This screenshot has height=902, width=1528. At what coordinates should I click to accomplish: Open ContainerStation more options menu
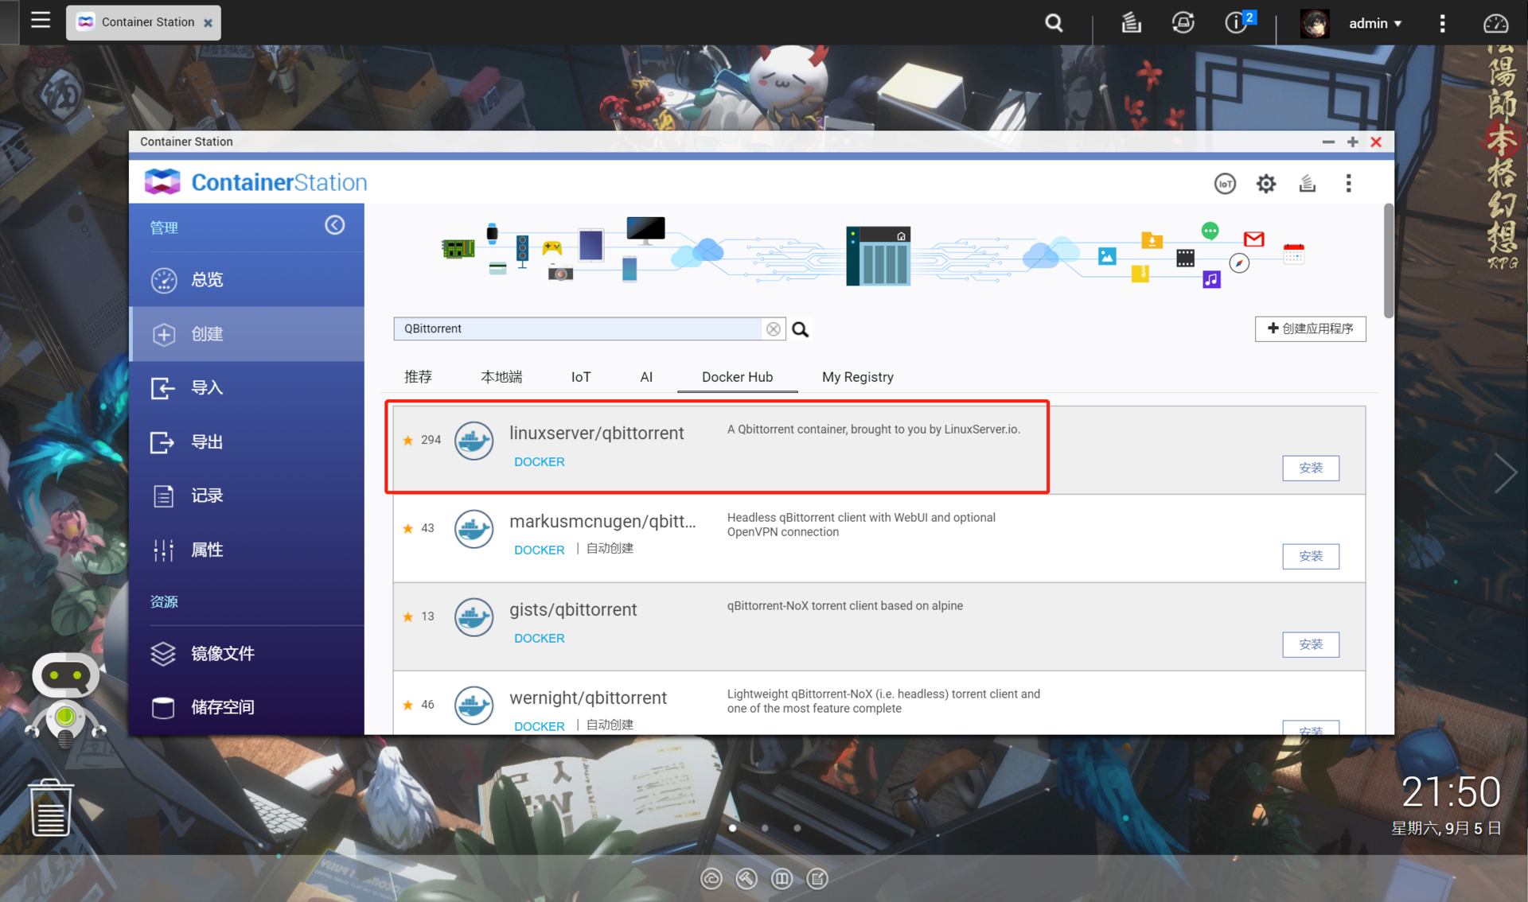tap(1348, 184)
